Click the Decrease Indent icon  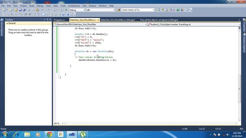(26, 15)
